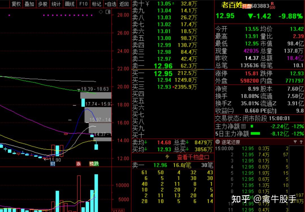Switch to 多股 multi-stock view
The width and height of the screenshot is (305, 212).
click(43, 4)
